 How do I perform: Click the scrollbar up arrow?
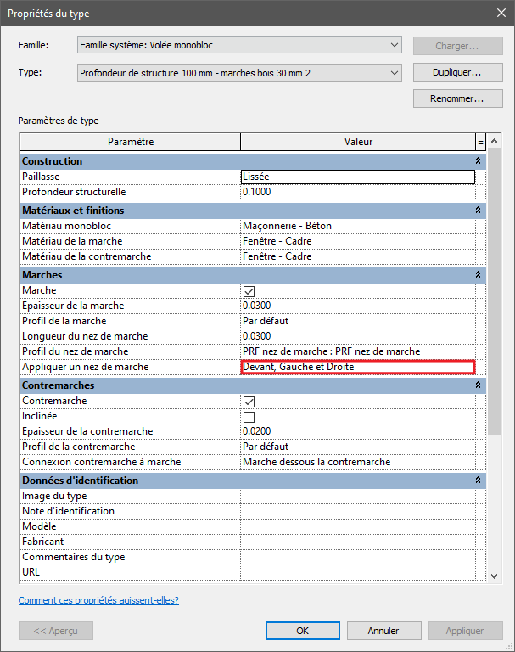[495, 142]
